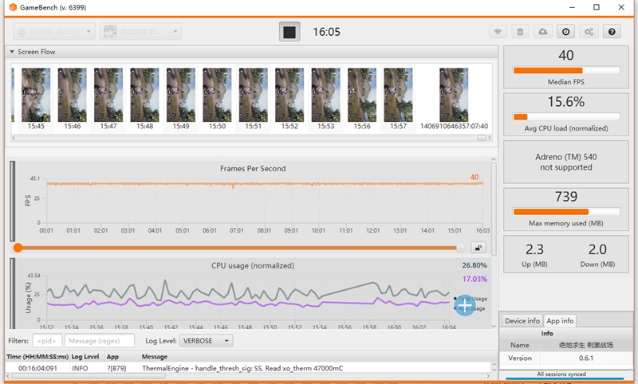Select the 15:50 screenshot thumbnail
Viewport: 638px width, 384px height.
[217, 95]
